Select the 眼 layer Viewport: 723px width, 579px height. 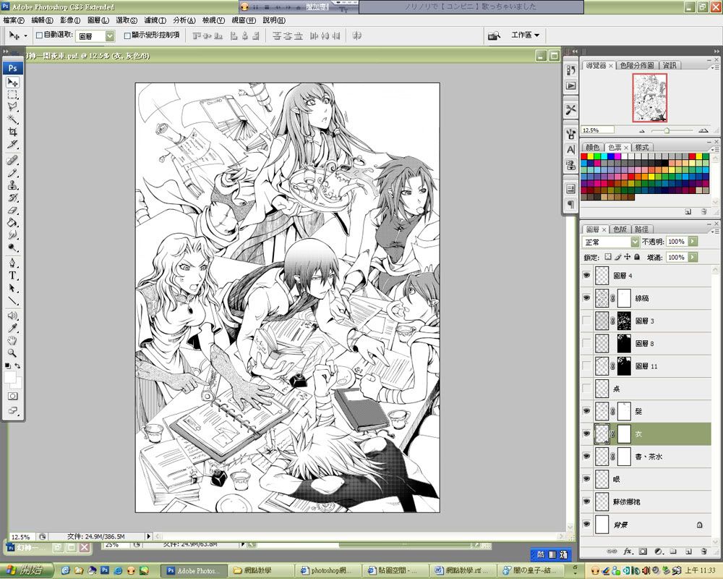pyautogui.click(x=646, y=479)
